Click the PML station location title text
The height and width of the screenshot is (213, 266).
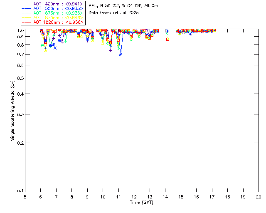point(123,6)
